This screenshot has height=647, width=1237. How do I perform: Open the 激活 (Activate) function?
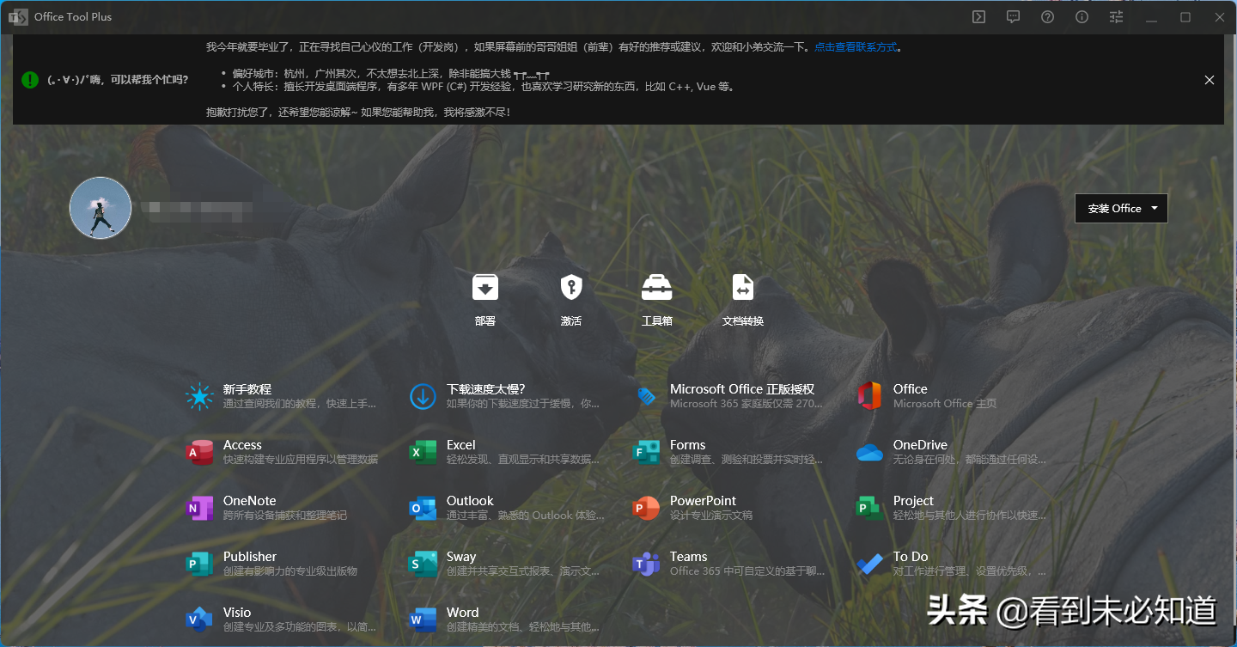[570, 299]
